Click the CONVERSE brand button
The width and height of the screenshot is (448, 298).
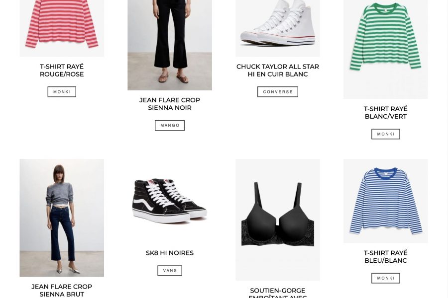click(278, 92)
